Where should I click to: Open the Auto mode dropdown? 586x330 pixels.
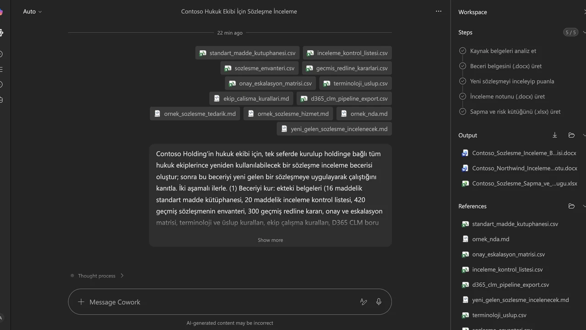[33, 11]
